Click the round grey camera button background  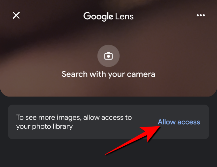(x=108, y=56)
